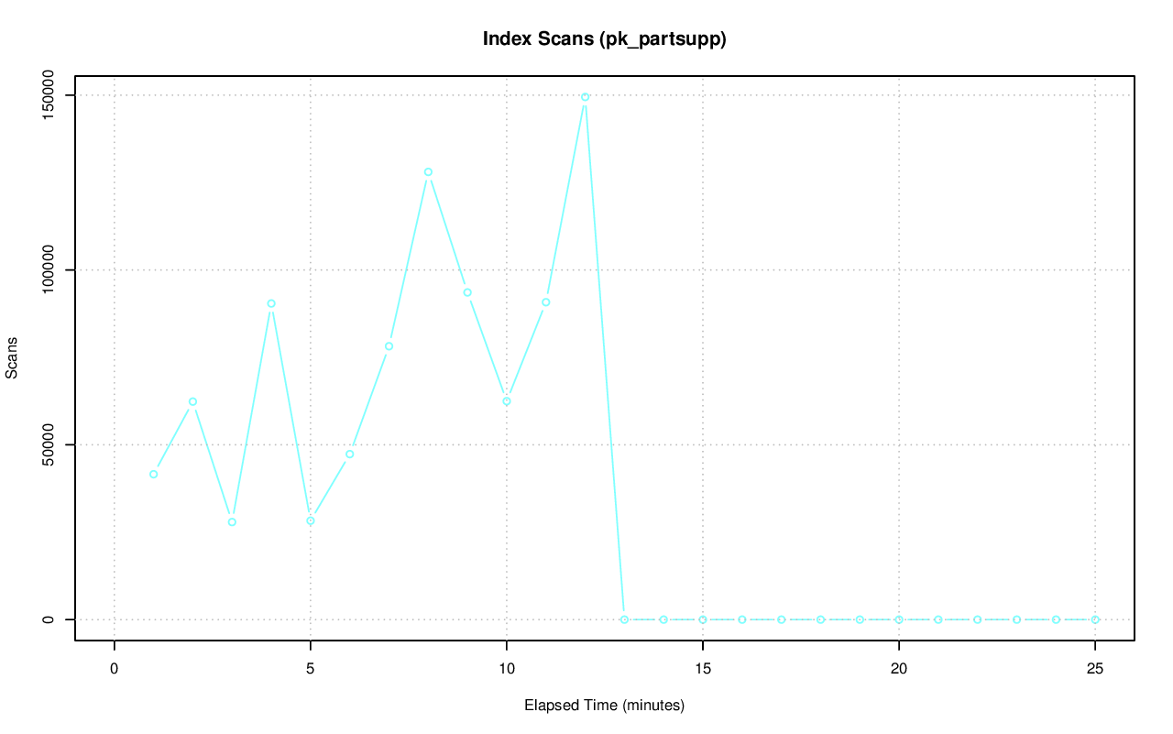Screen dimensions: 1173x734
Task: Select the last data point at minute 25
Action: coord(1095,619)
